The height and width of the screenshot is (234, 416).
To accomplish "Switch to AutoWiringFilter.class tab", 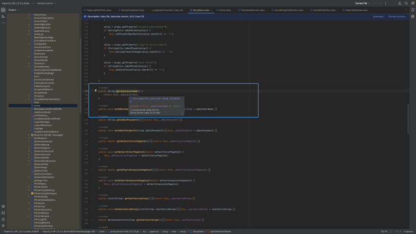I will [323, 10].
